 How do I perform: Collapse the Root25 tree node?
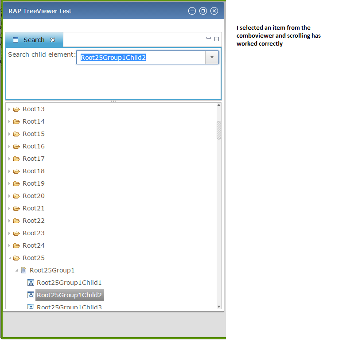[x=9, y=258]
